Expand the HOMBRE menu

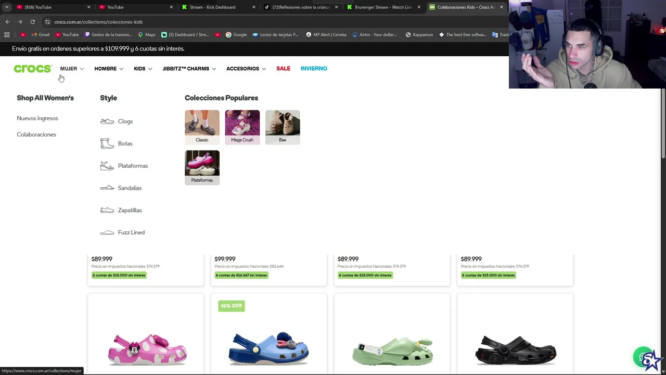[109, 69]
